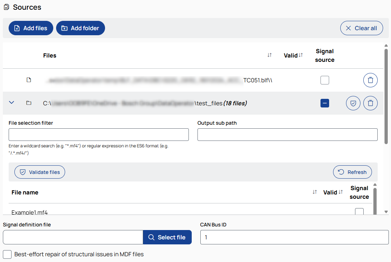
Task: Click folder icon of test_files row
Action: 29,103
